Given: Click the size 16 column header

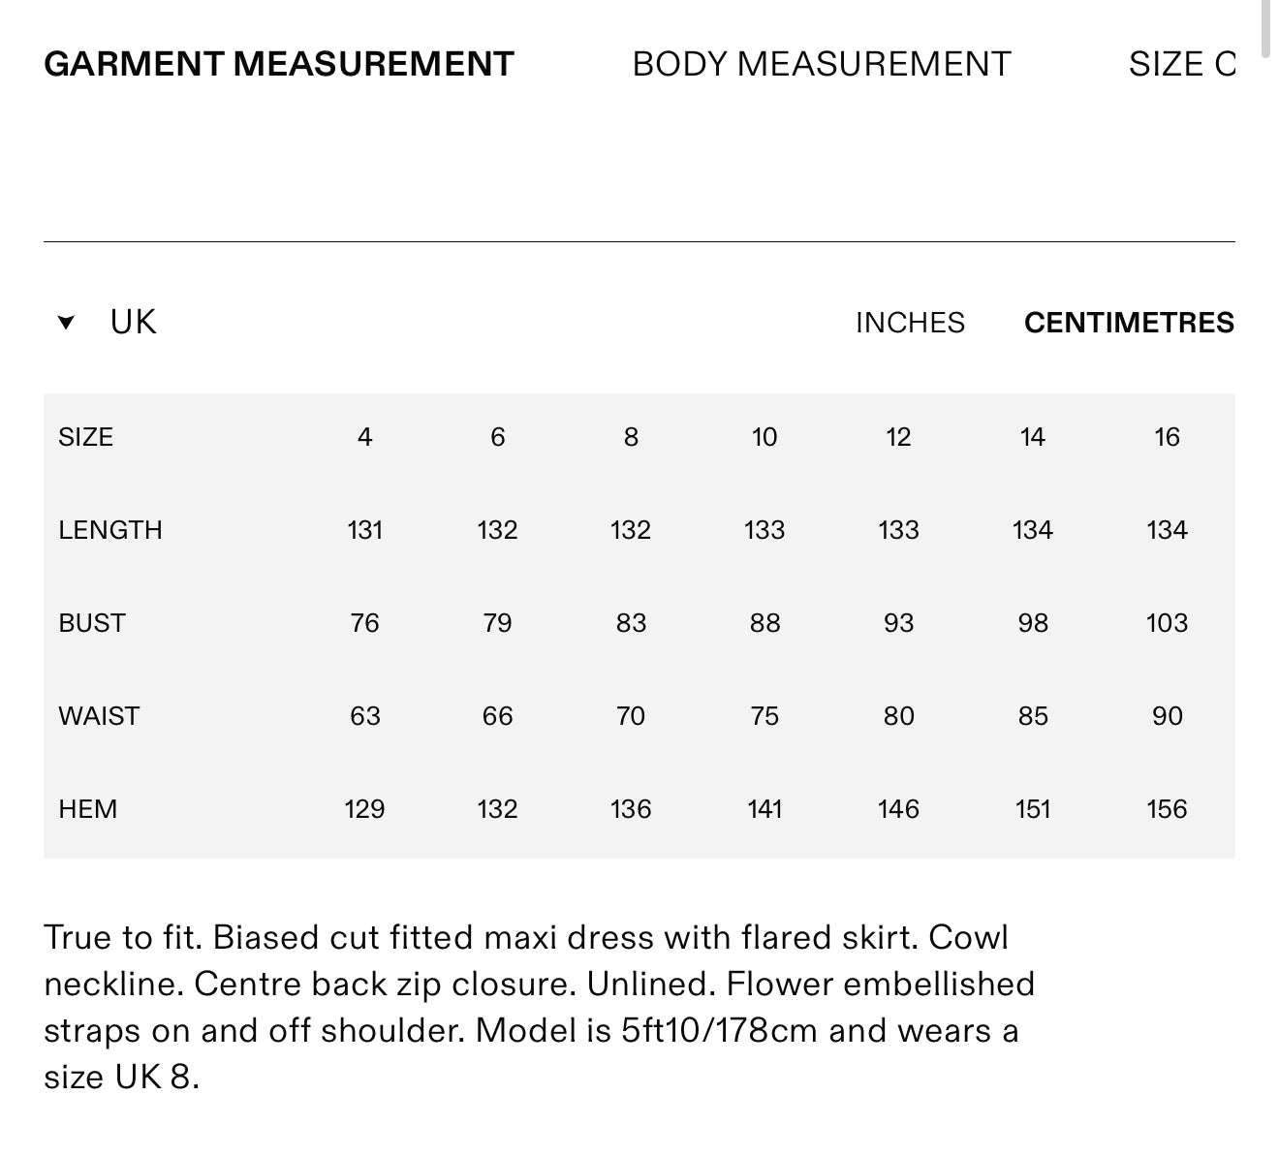Looking at the screenshot, I should click(1167, 437).
